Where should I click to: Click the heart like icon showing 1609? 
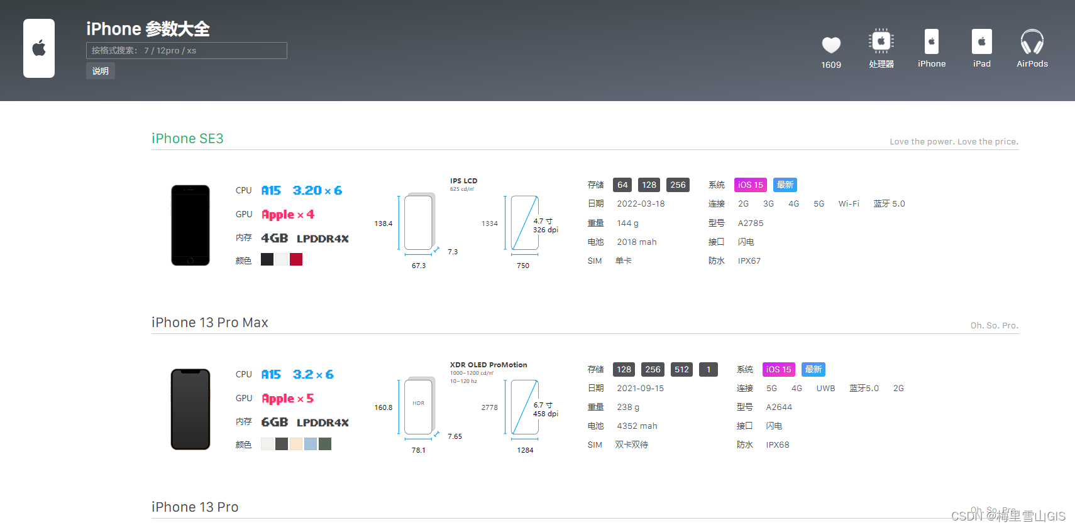point(831,45)
